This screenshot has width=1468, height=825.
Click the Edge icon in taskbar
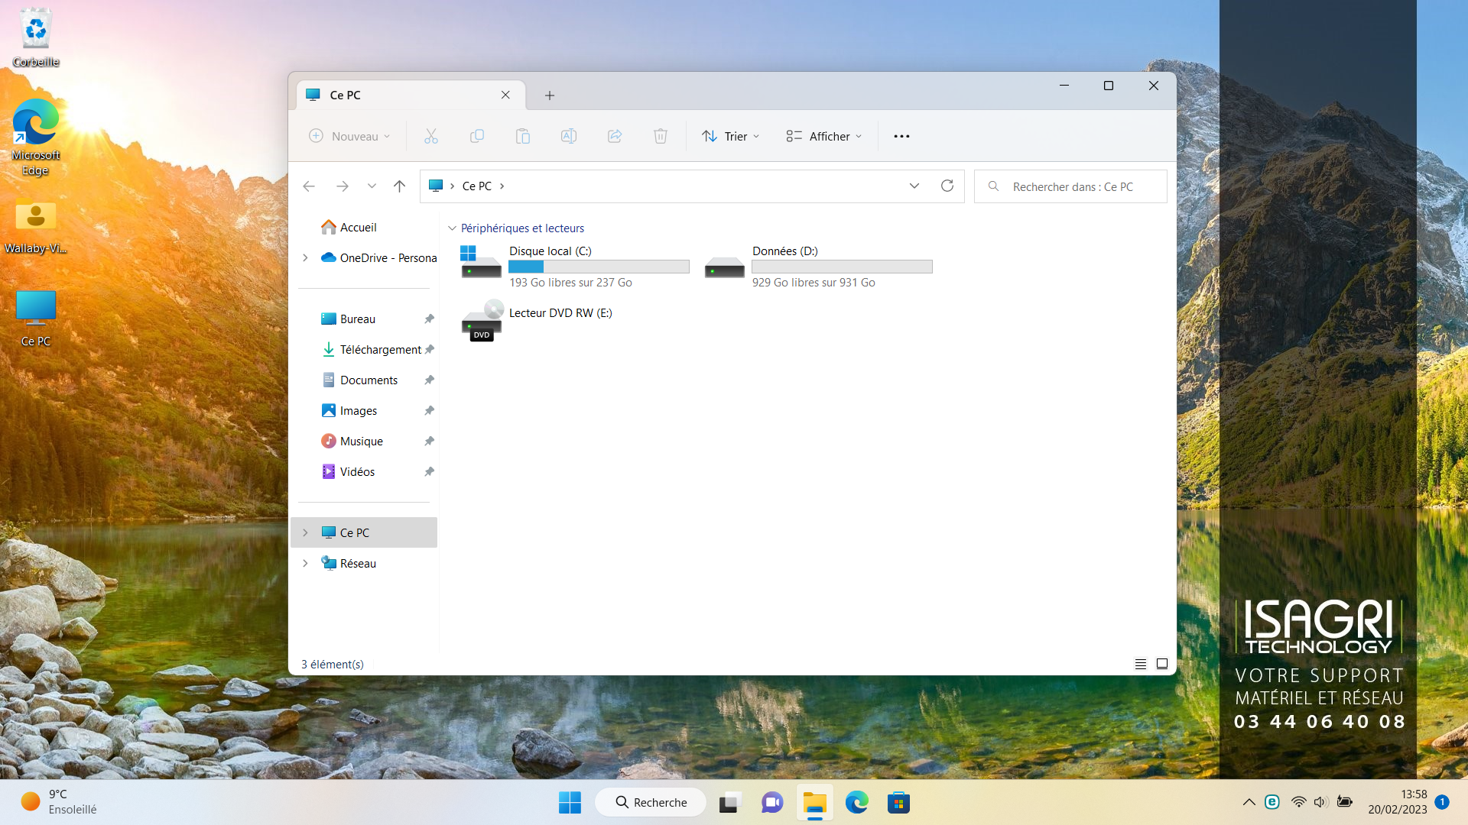tap(856, 802)
